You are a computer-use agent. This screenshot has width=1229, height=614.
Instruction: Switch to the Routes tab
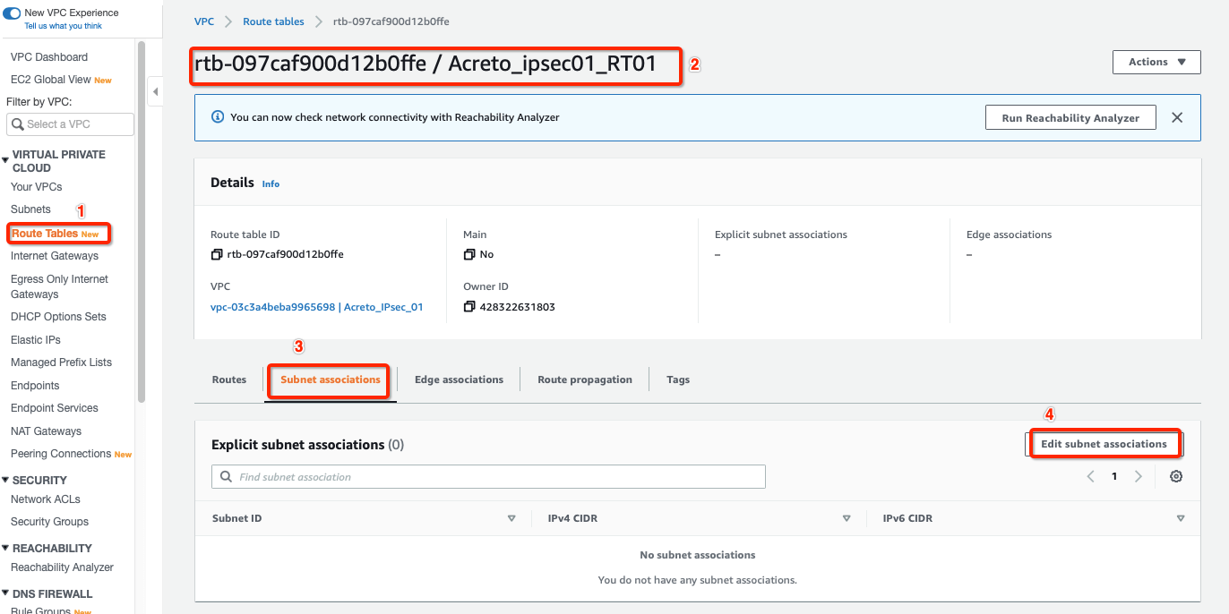click(229, 379)
